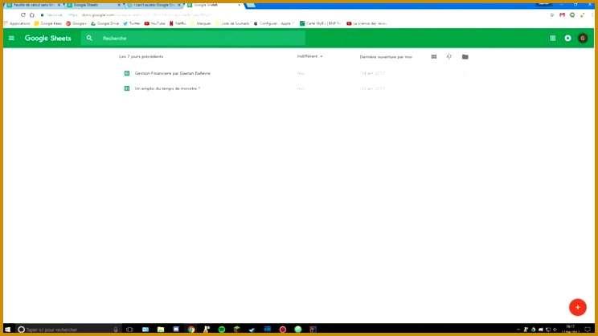Open the Twitter bookmark

pyautogui.click(x=132, y=23)
